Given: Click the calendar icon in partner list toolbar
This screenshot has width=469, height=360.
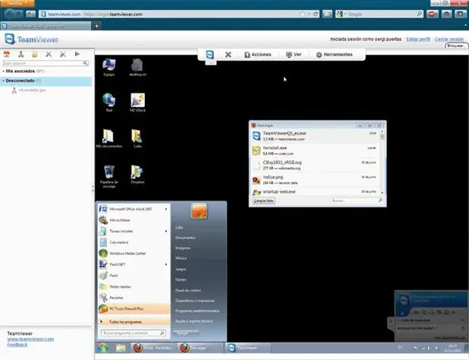Looking at the screenshot, I should pos(7,54).
